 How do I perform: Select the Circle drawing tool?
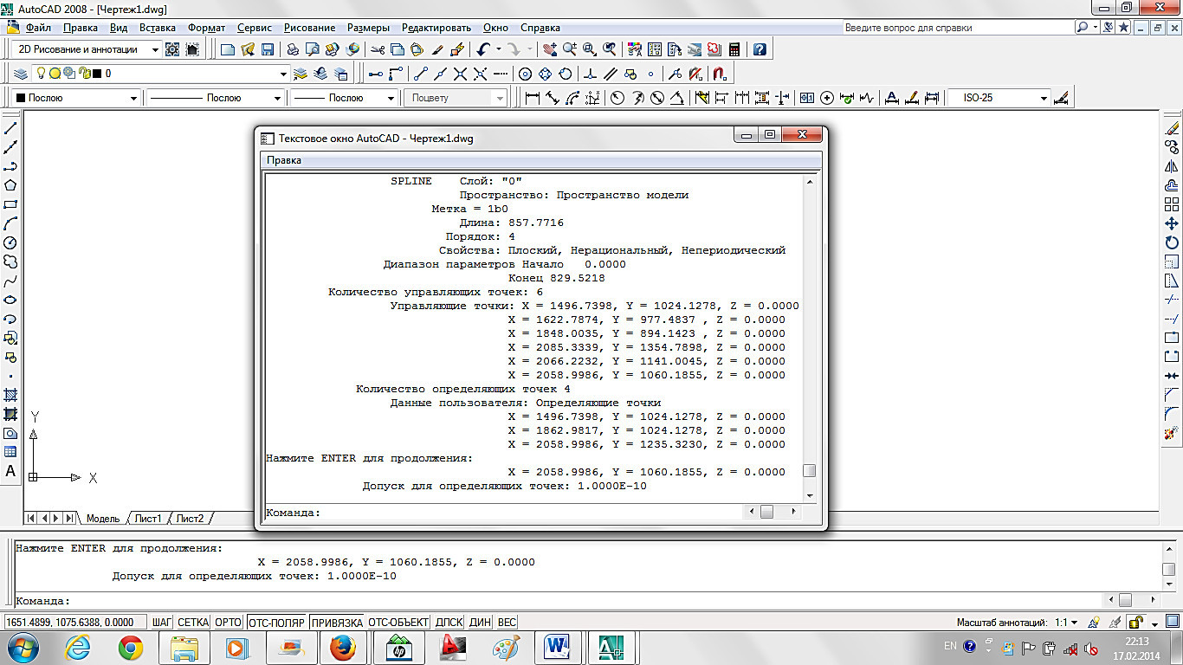click(x=10, y=242)
